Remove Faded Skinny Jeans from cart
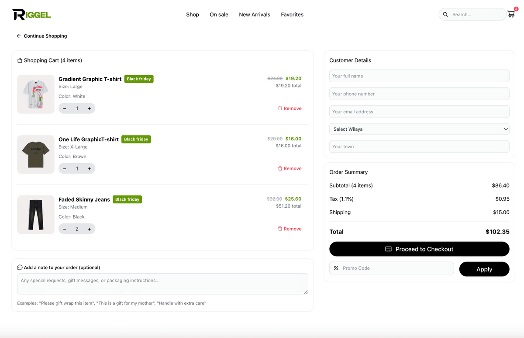The height and width of the screenshot is (338, 524). [290, 229]
